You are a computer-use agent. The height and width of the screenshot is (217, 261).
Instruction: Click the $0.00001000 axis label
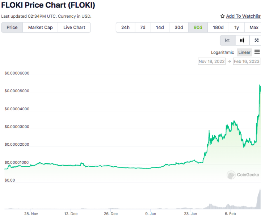[17, 162]
